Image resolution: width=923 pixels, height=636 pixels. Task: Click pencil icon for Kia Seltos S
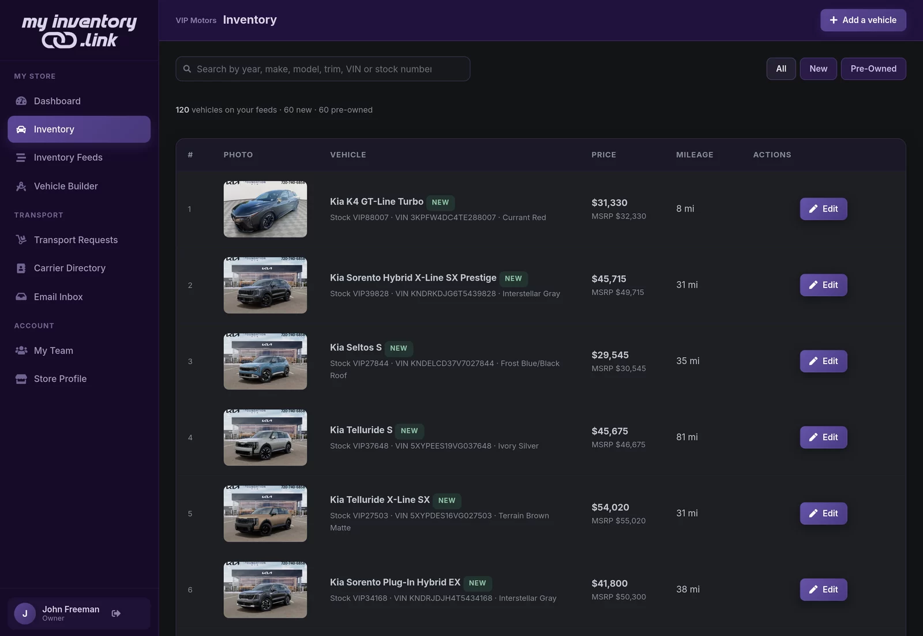(x=813, y=361)
